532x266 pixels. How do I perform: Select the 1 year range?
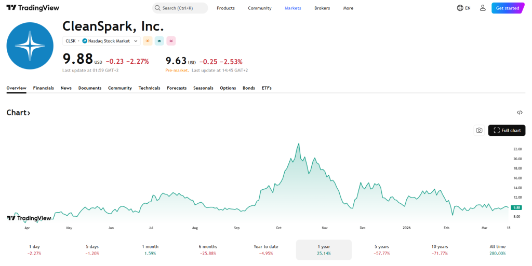324,250
